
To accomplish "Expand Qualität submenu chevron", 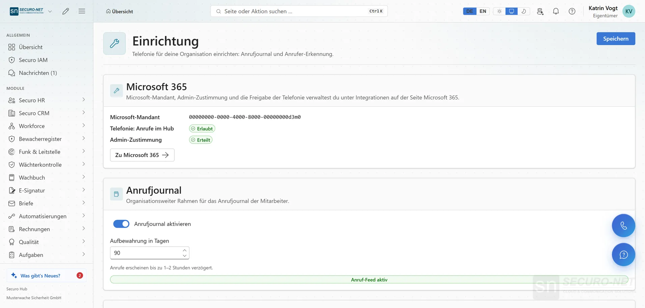I will coord(83,242).
